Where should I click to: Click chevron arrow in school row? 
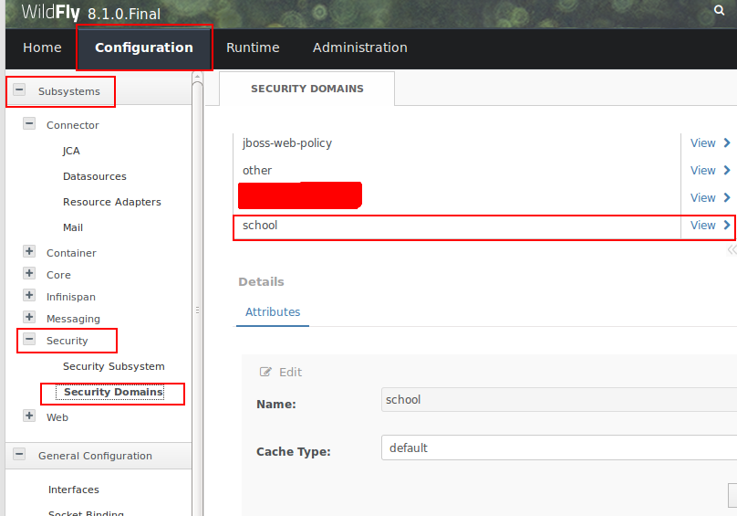pyautogui.click(x=727, y=225)
